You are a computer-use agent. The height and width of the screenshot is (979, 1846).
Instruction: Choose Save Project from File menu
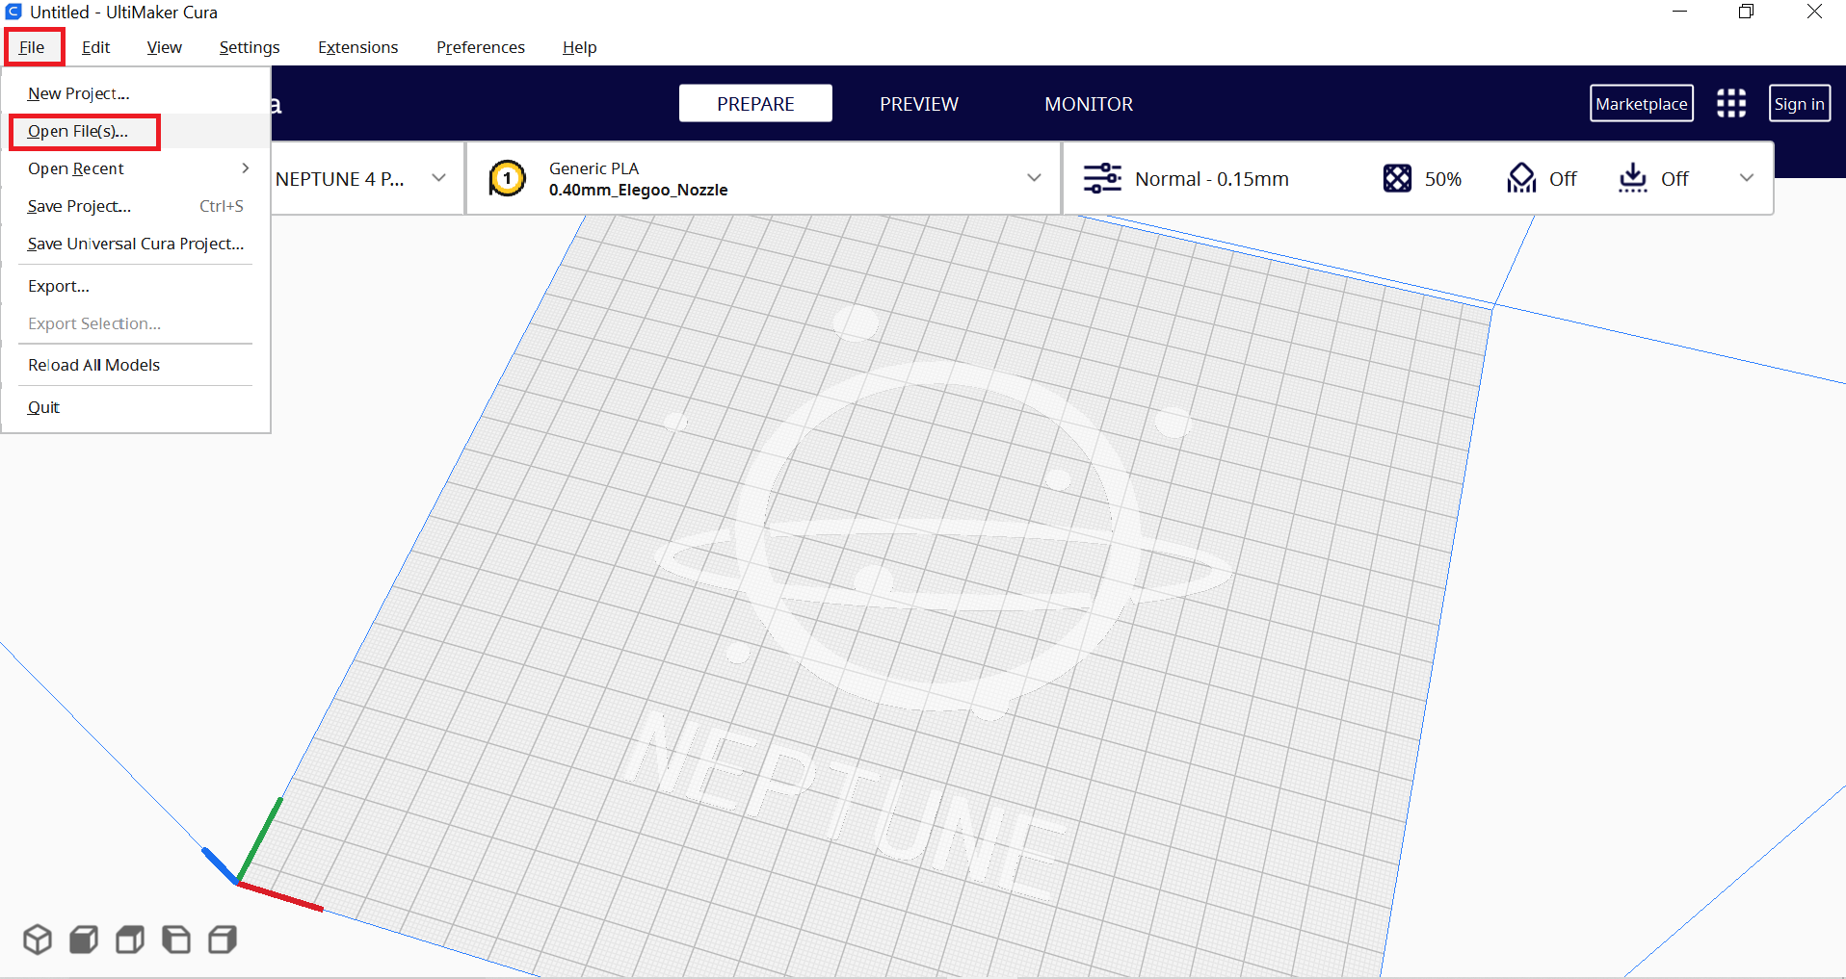click(x=136, y=206)
